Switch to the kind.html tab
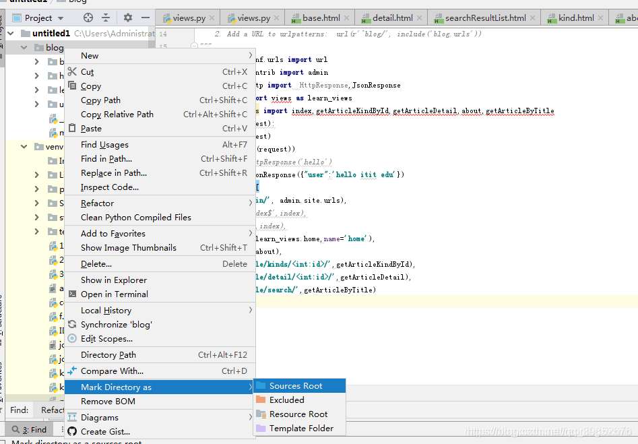 (x=575, y=18)
